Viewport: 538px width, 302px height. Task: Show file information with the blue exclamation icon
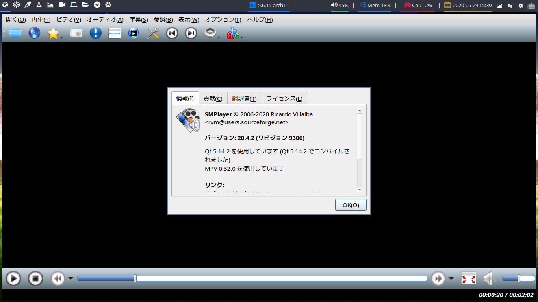(x=96, y=33)
